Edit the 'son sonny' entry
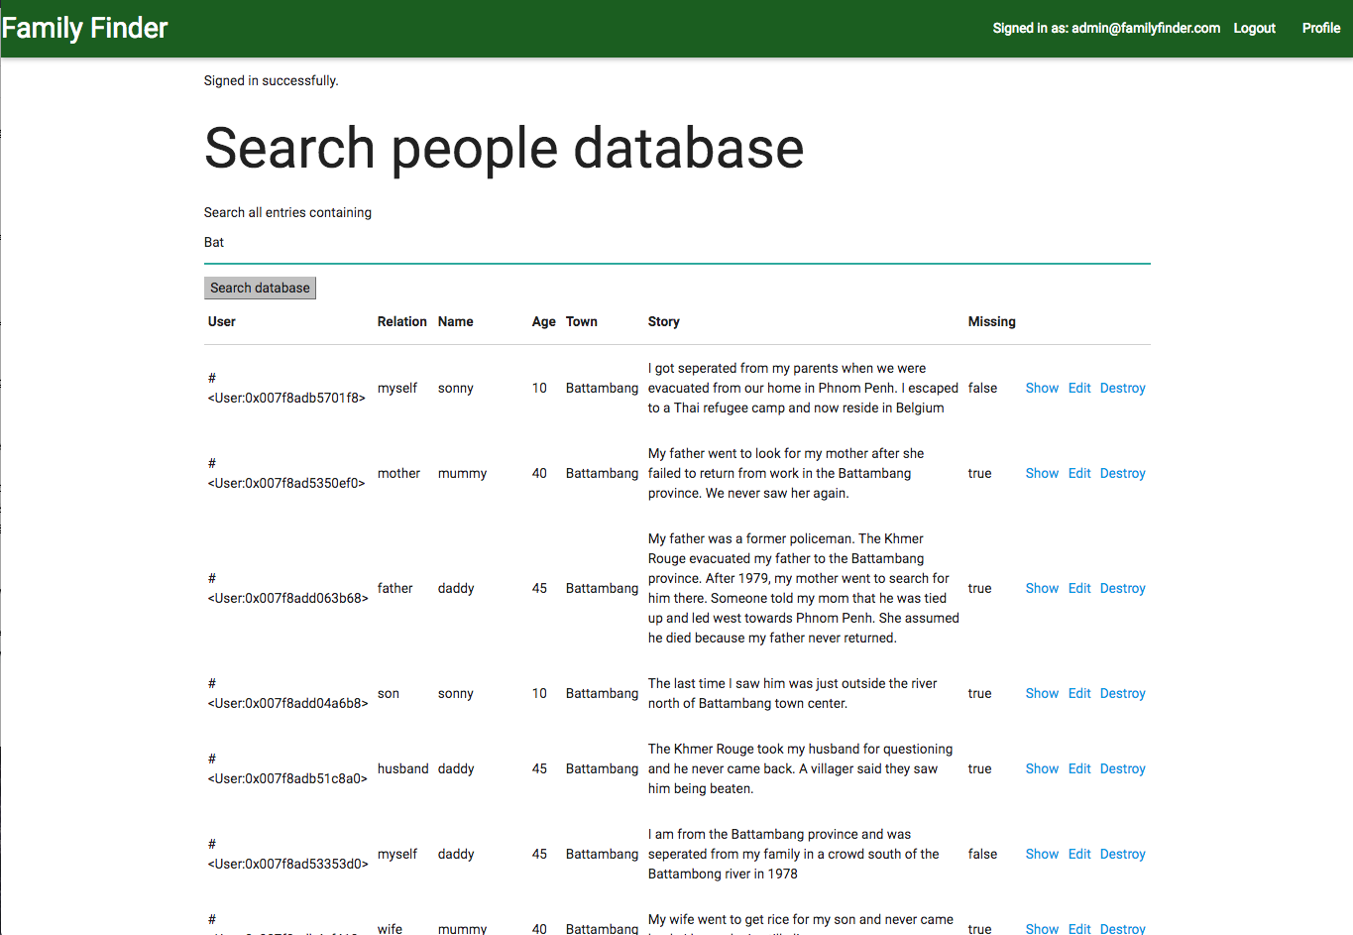Image resolution: width=1353 pixels, height=935 pixels. [x=1079, y=693]
